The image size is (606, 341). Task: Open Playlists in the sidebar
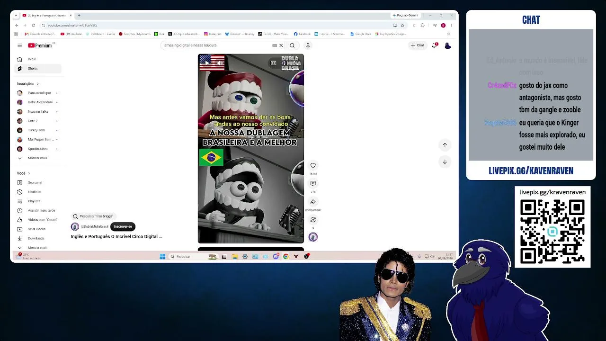(x=37, y=201)
